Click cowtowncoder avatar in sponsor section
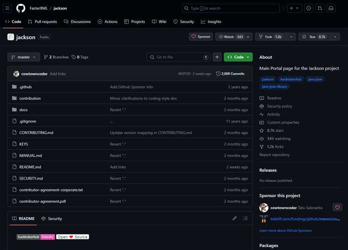Viewport: 348px width, 250px height. tap(264, 207)
